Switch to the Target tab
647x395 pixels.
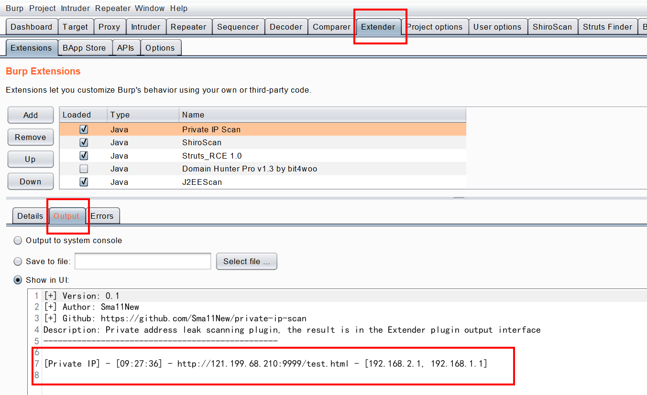(x=76, y=27)
